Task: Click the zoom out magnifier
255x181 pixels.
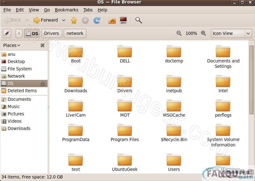Action: (x=179, y=33)
